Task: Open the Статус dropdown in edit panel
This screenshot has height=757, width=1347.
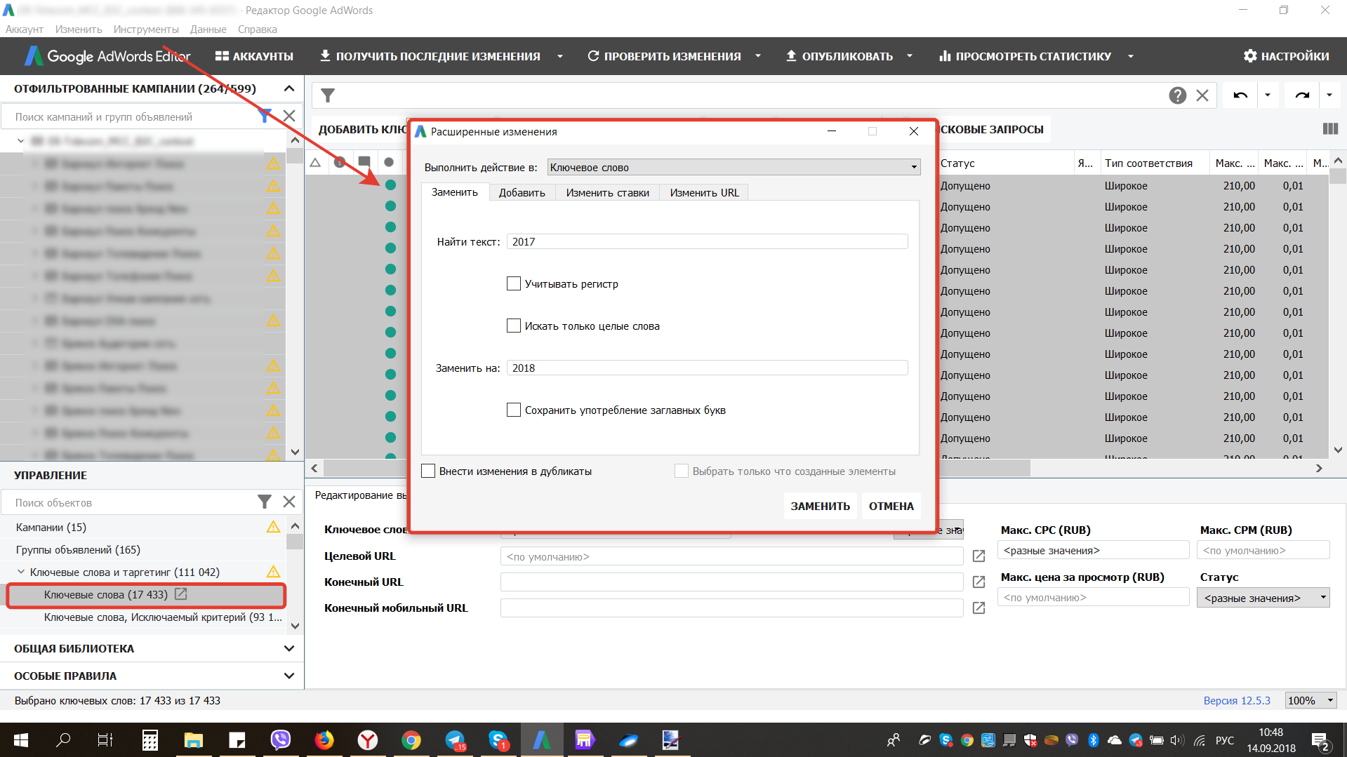Action: pos(1263,598)
